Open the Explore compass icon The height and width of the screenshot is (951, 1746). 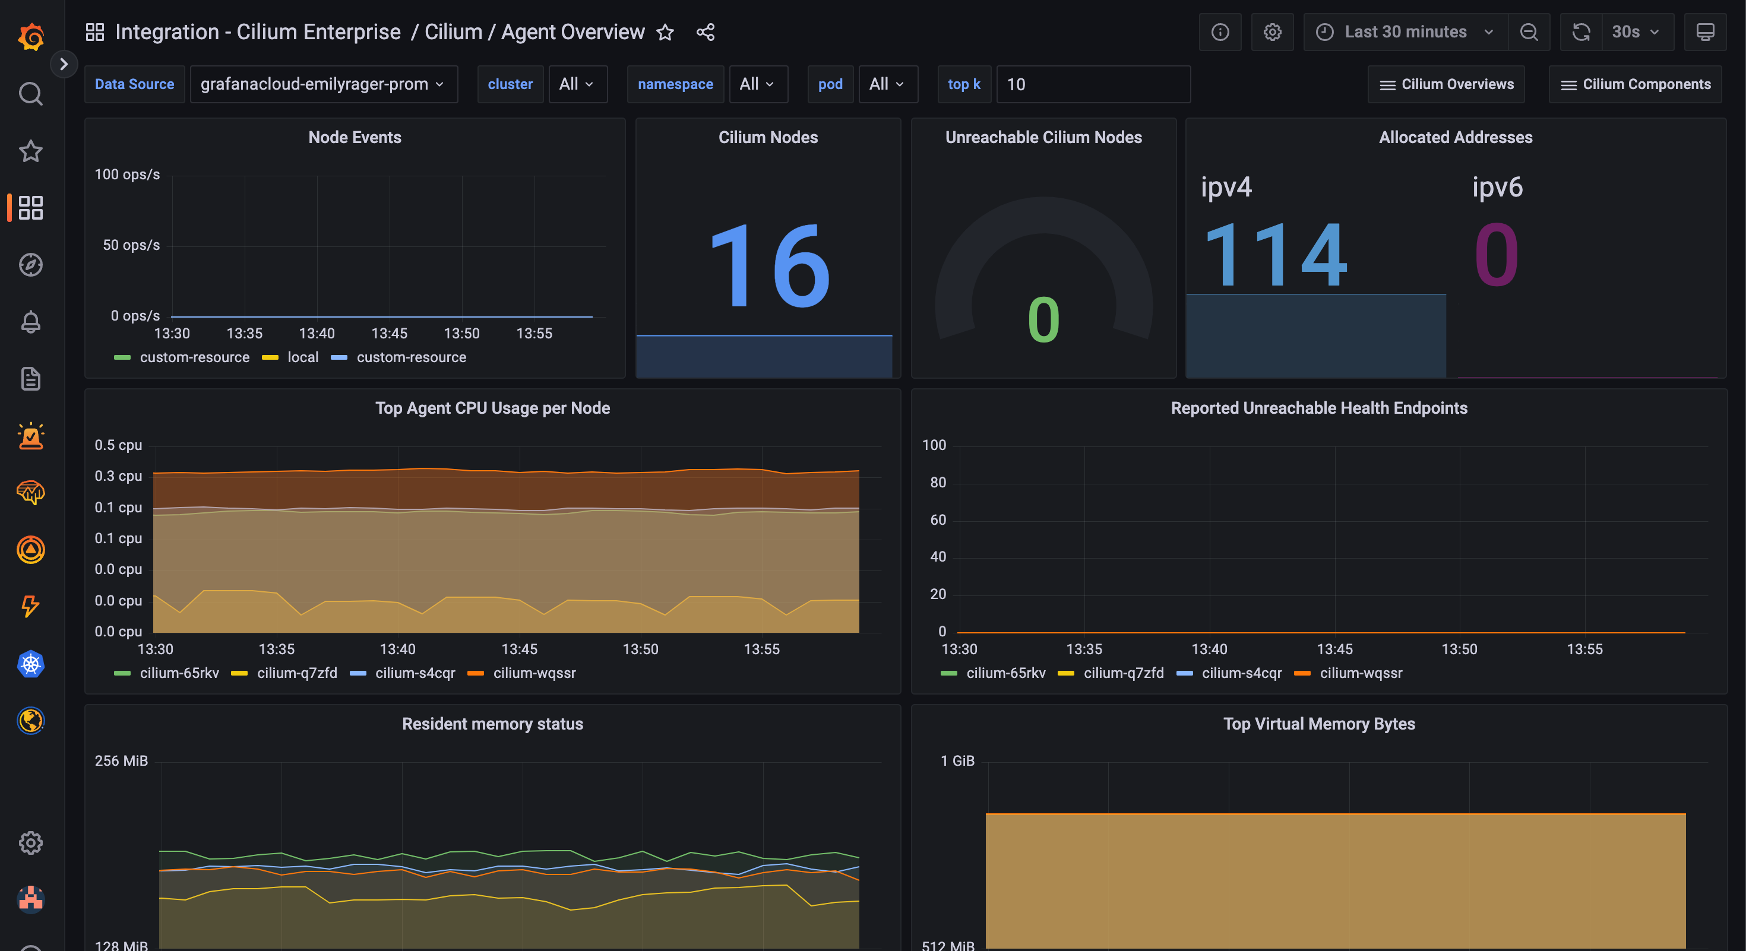pyautogui.click(x=30, y=265)
